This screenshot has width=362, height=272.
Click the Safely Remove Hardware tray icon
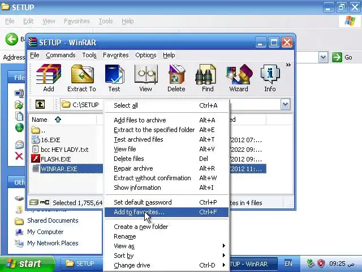tap(311, 263)
